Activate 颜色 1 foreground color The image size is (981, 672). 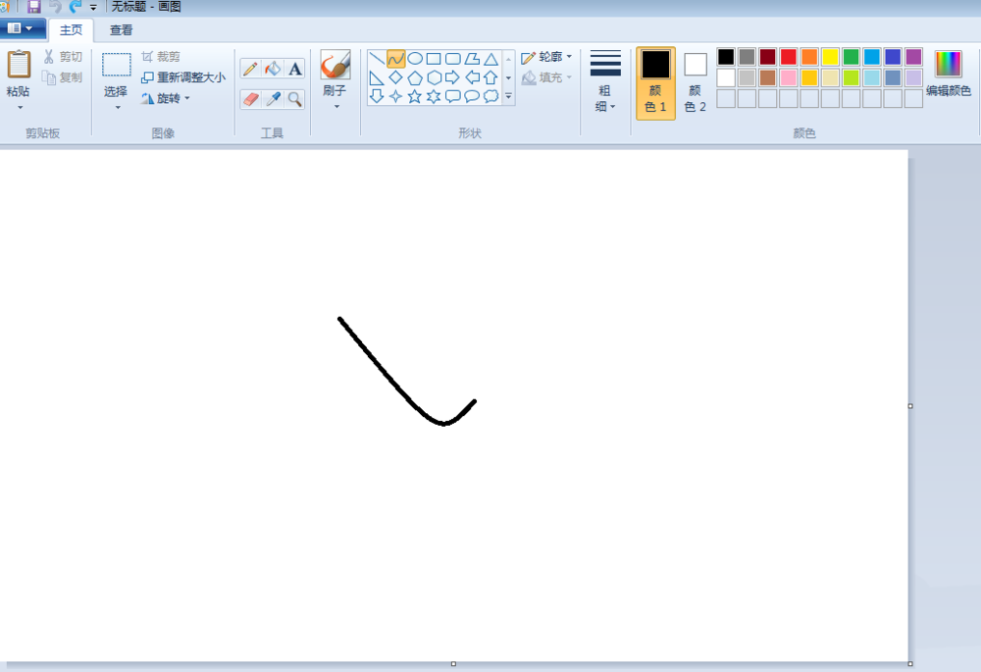[655, 82]
